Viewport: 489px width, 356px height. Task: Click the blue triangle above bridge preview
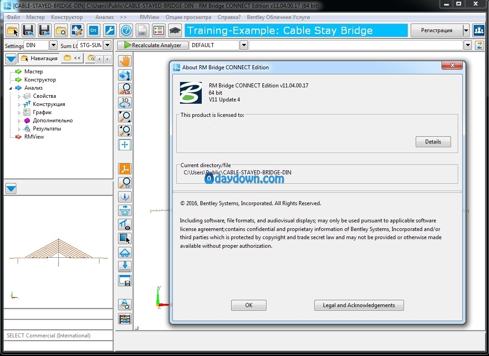(11, 188)
